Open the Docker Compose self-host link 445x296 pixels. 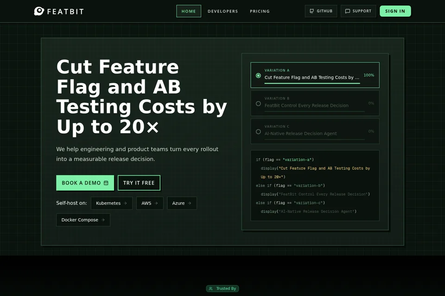point(83,220)
